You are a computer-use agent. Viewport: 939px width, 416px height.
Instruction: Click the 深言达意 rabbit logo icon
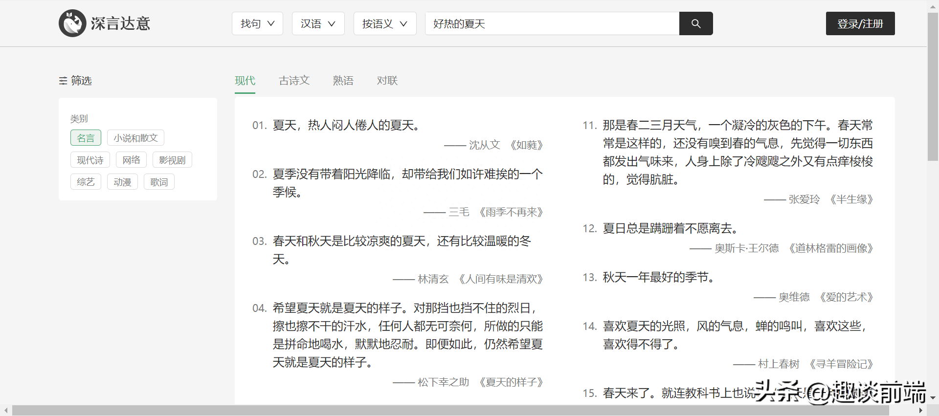tap(72, 23)
